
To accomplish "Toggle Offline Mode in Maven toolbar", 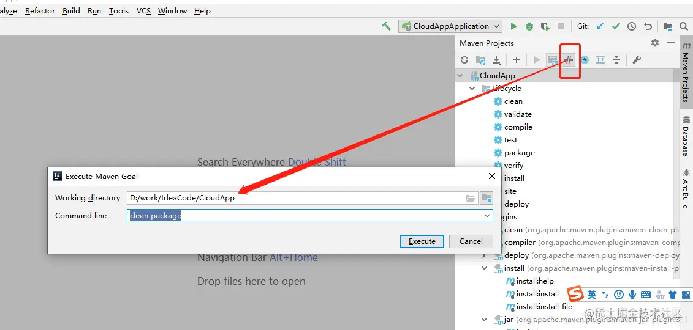I will tap(569, 60).
